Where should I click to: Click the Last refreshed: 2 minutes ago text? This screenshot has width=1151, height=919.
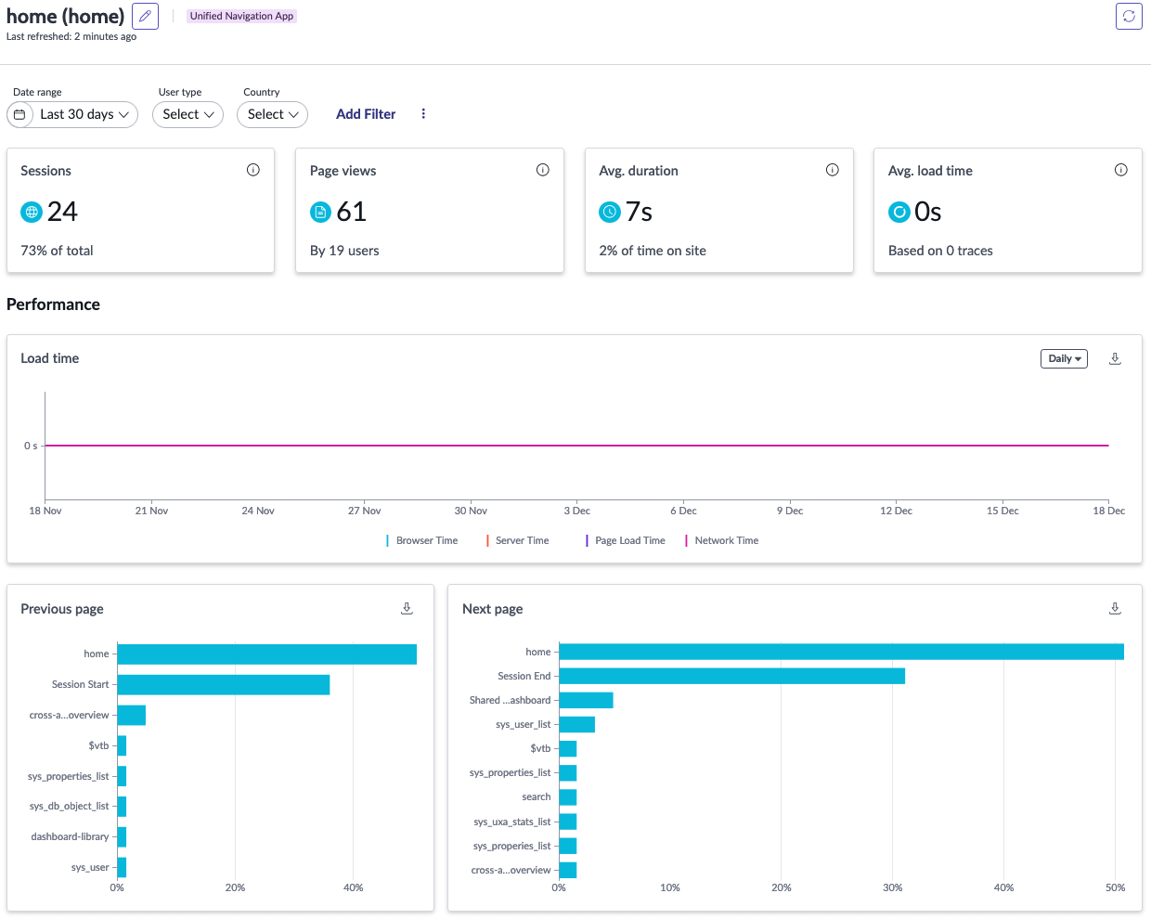pyautogui.click(x=71, y=37)
